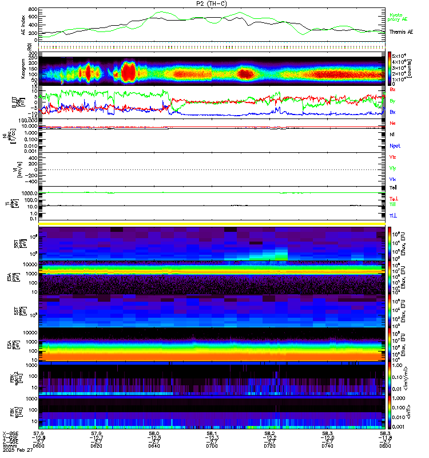Click the '5×10⁴' label on Keogram color bar
The width and height of the screenshot is (429, 458).
coord(399,56)
